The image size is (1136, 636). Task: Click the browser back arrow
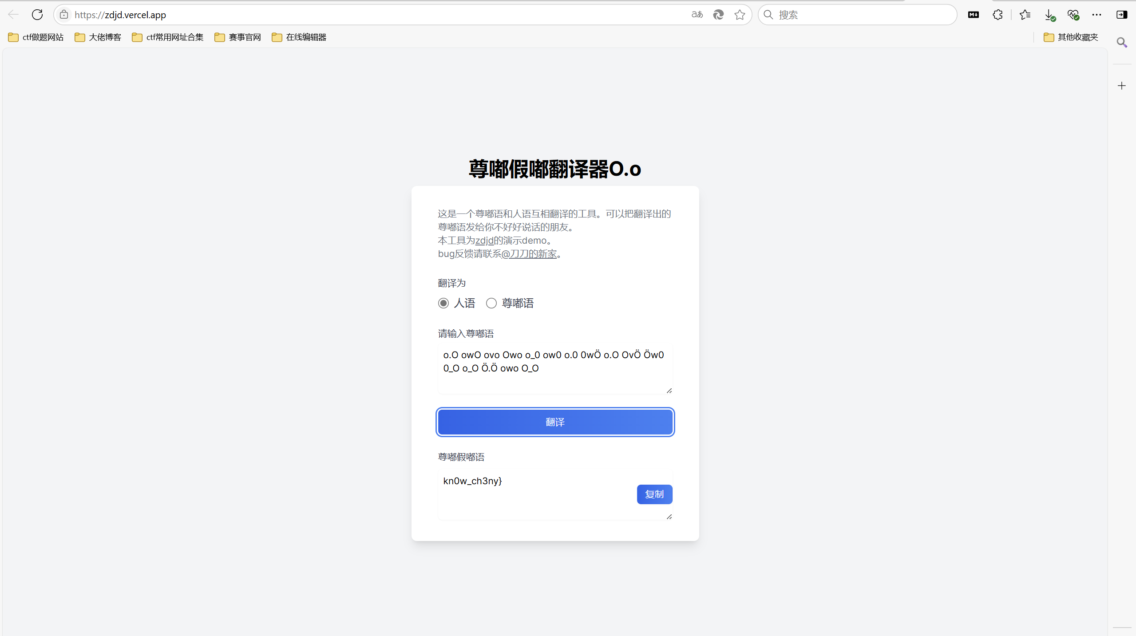pos(13,15)
